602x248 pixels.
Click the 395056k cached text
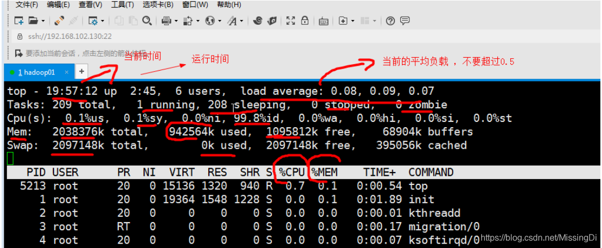pos(421,146)
